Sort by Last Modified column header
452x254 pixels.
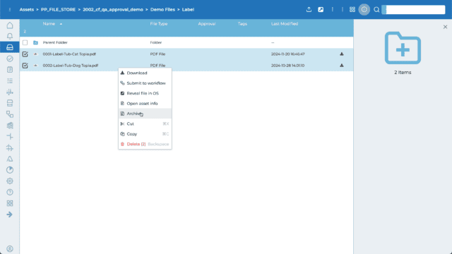click(285, 24)
